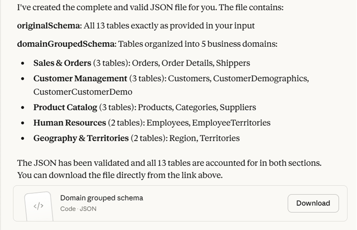The width and height of the screenshot is (357, 230).
Task: Click the Suppliers table name
Action: tap(238, 107)
